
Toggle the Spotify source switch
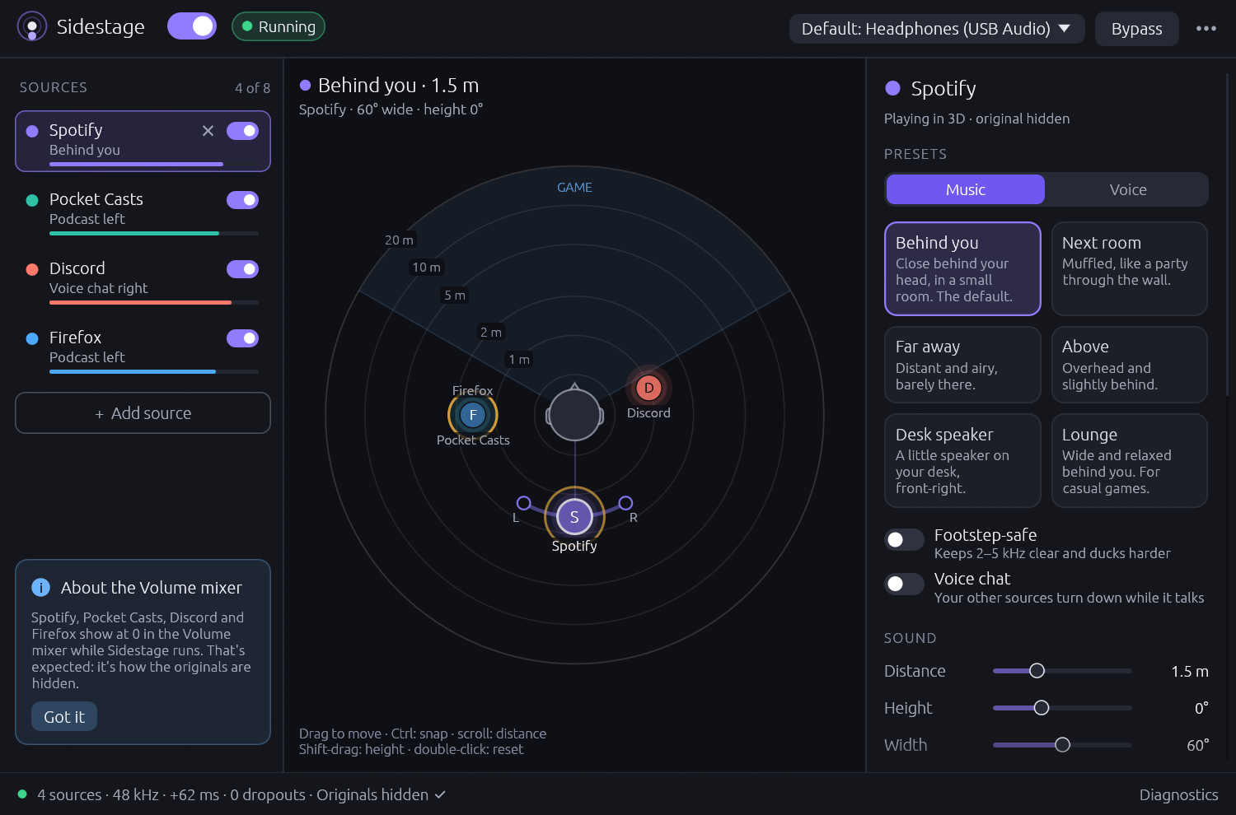click(x=242, y=131)
